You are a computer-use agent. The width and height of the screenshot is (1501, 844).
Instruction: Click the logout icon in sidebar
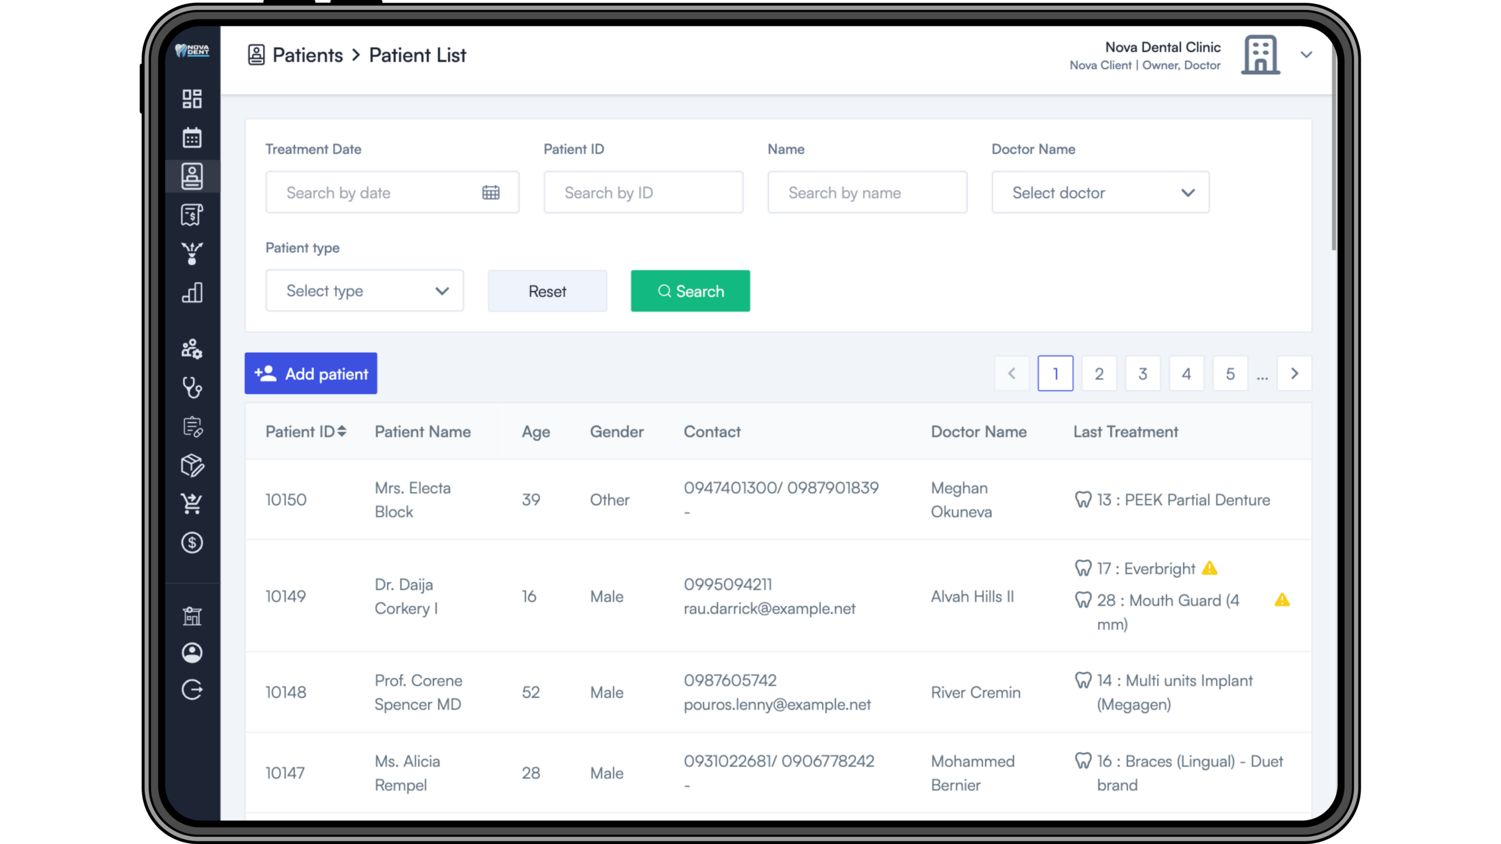click(x=192, y=690)
